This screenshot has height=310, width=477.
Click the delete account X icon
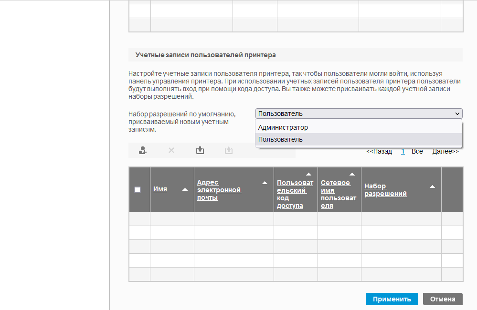(171, 150)
